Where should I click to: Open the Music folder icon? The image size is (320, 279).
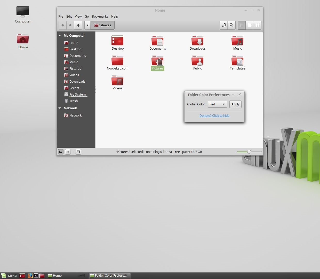click(x=237, y=41)
